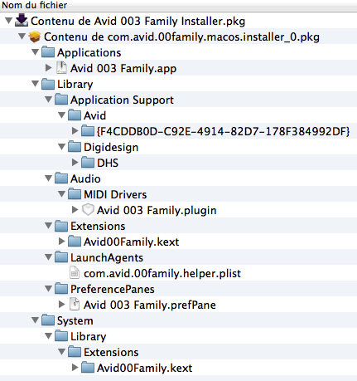Click the System folder icon
Viewport: 357px width, 381px height.
48,320
